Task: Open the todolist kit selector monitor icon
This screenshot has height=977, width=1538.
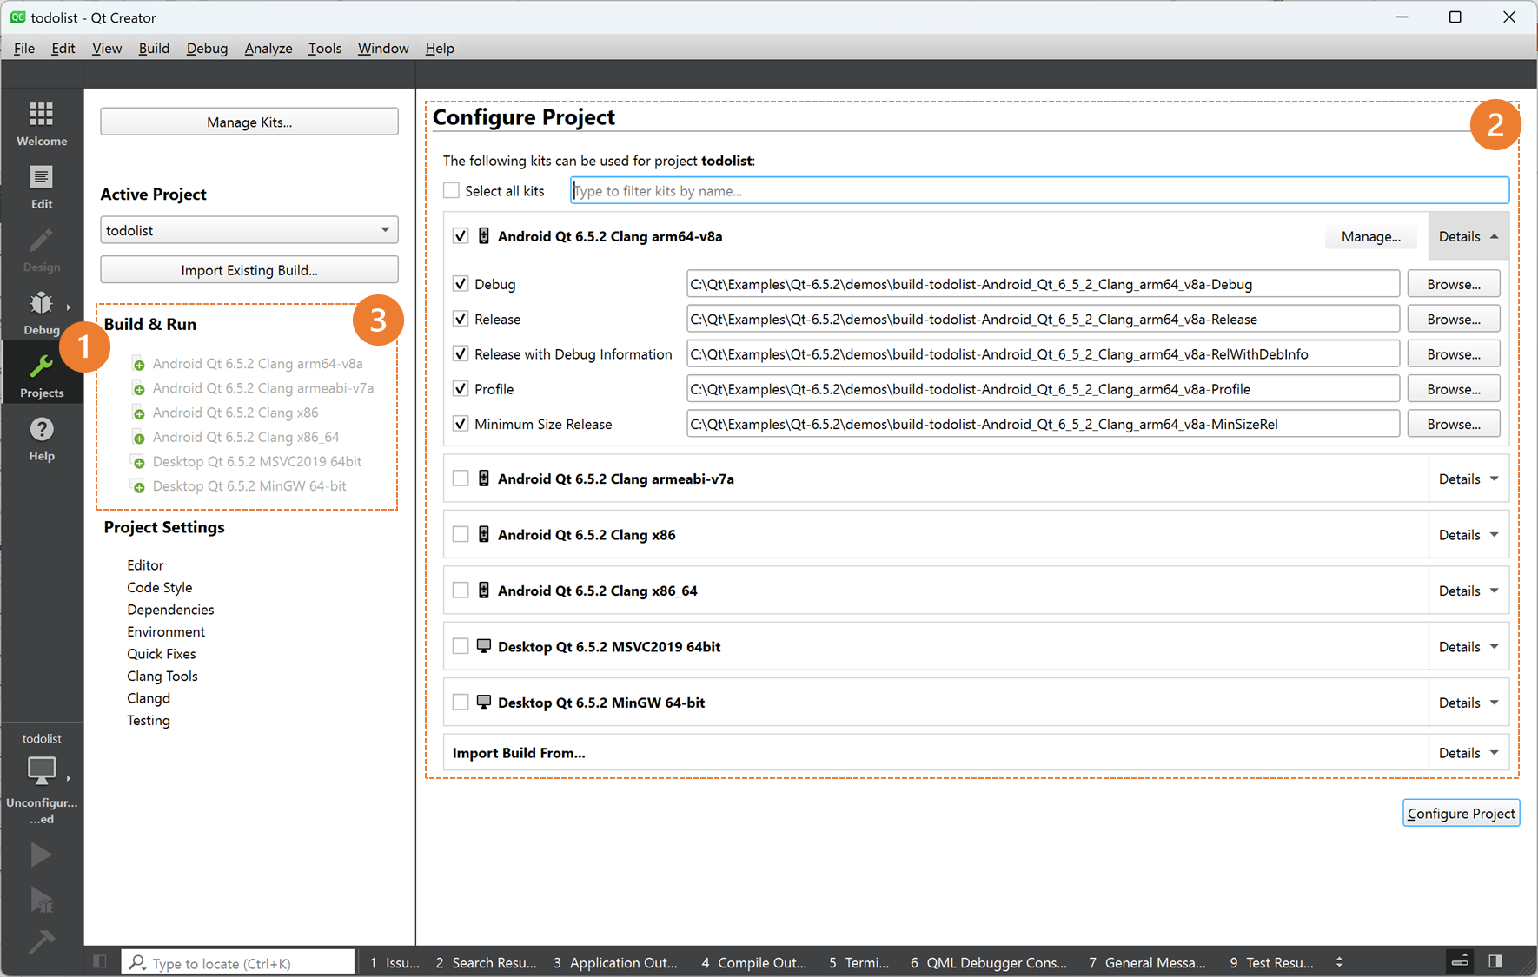Action: point(42,770)
